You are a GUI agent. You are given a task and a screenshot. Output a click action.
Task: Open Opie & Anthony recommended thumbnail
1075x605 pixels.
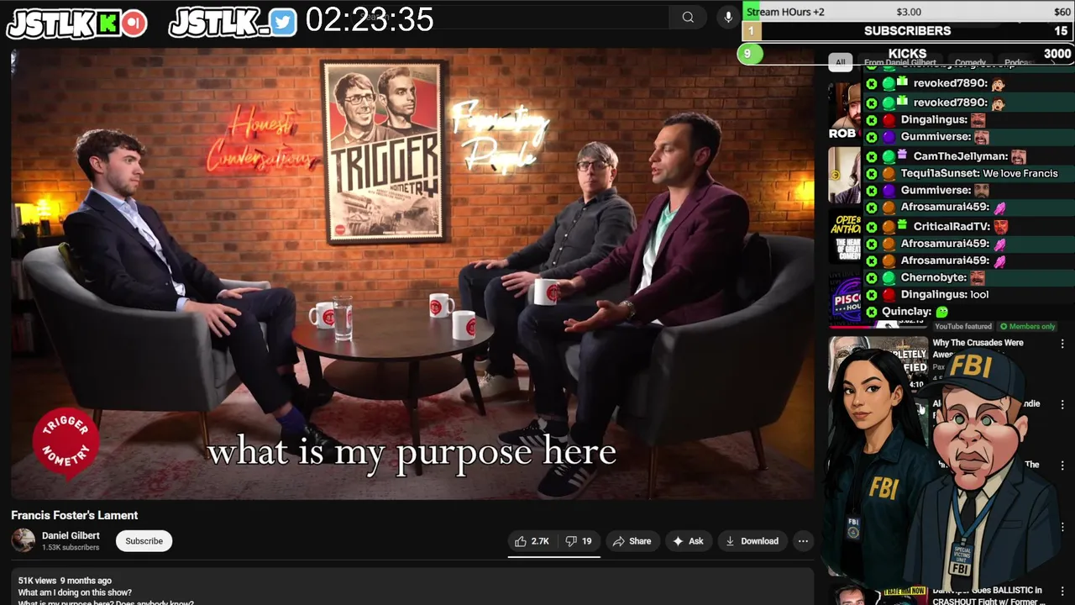(845, 236)
